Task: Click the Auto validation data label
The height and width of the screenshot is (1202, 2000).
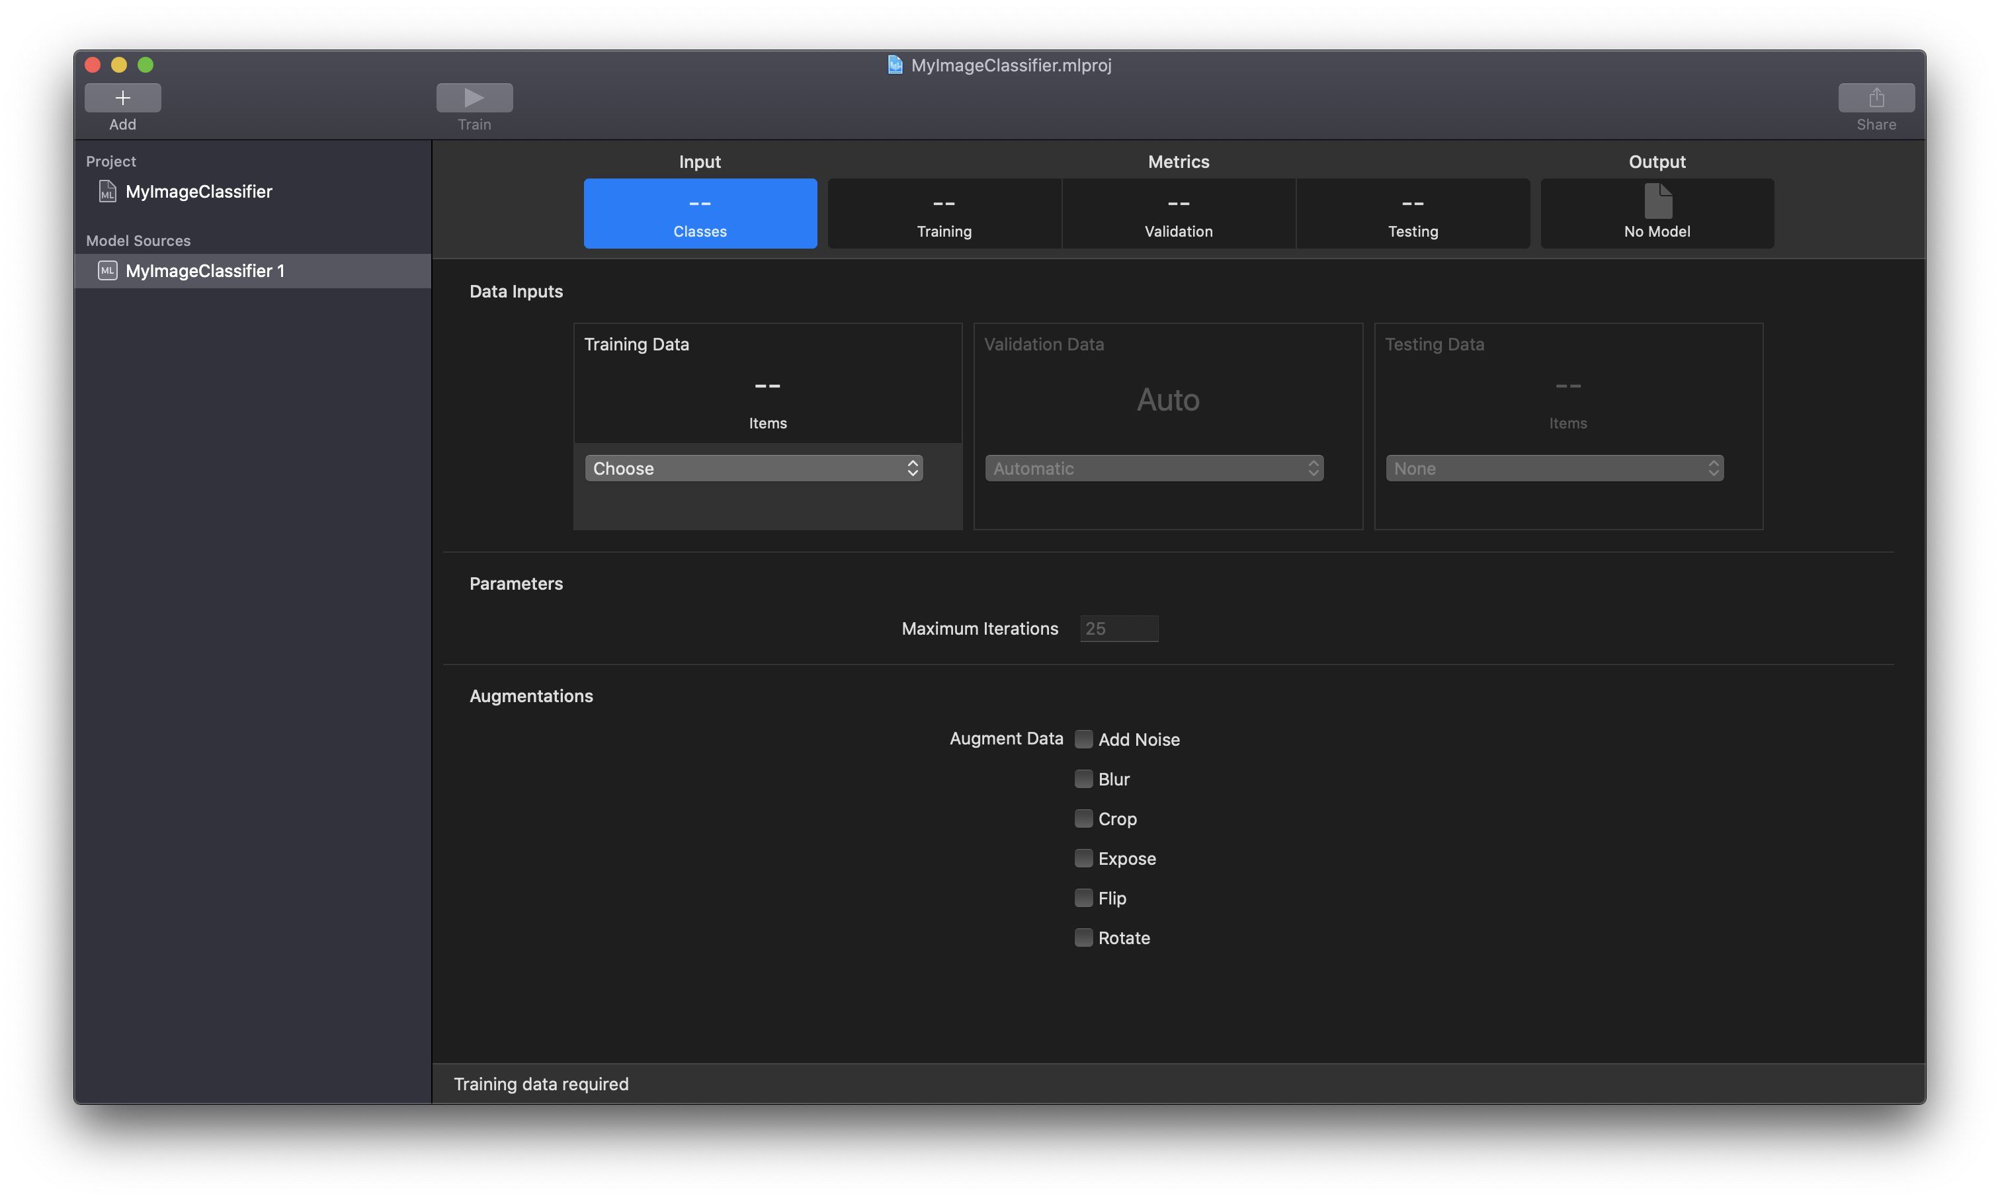Action: (x=1167, y=399)
